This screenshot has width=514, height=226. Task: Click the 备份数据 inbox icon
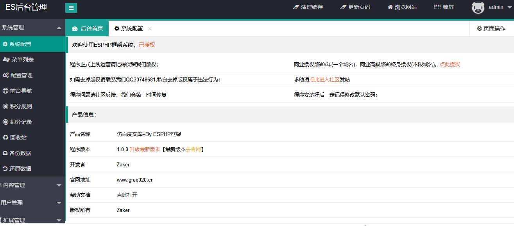(x=5, y=153)
